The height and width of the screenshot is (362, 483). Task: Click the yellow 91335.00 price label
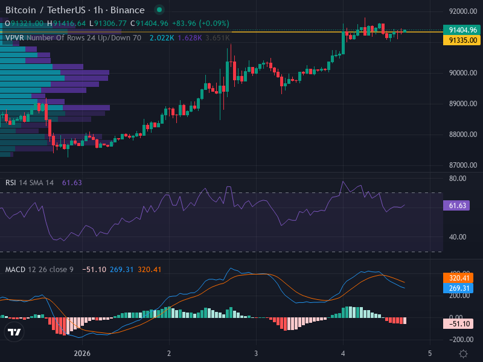[x=462, y=40]
